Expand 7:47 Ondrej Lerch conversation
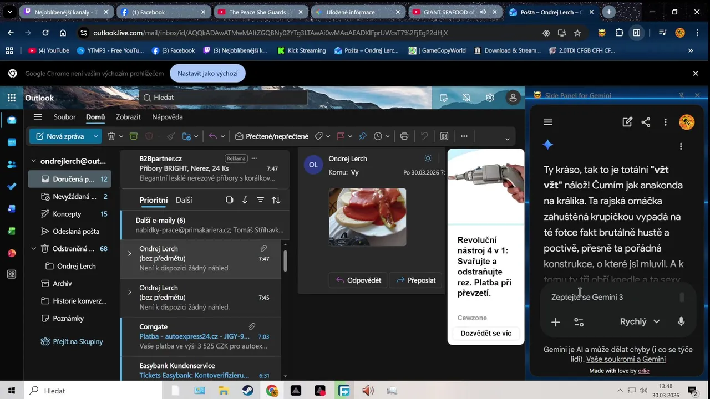 [x=129, y=253]
